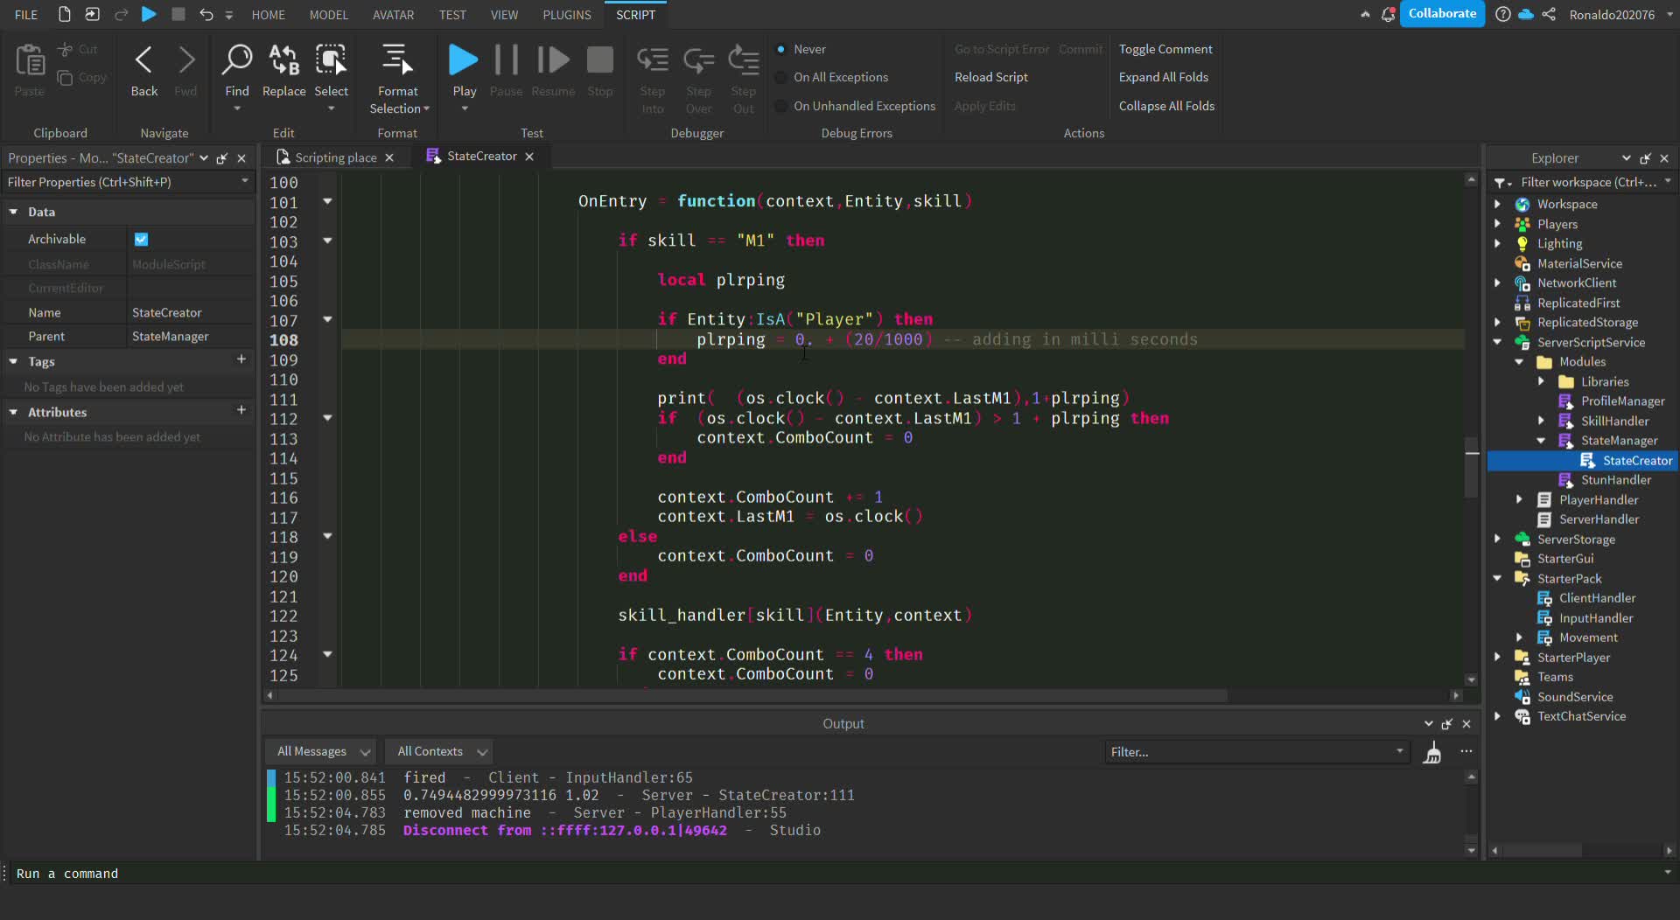Clear the Output window with the broom icon

pos(1433,751)
